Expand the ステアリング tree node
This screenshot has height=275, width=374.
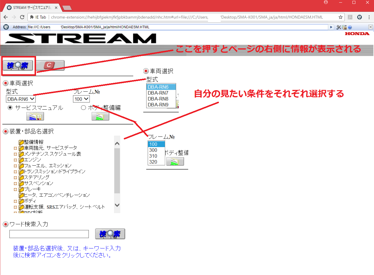[x=15, y=177]
